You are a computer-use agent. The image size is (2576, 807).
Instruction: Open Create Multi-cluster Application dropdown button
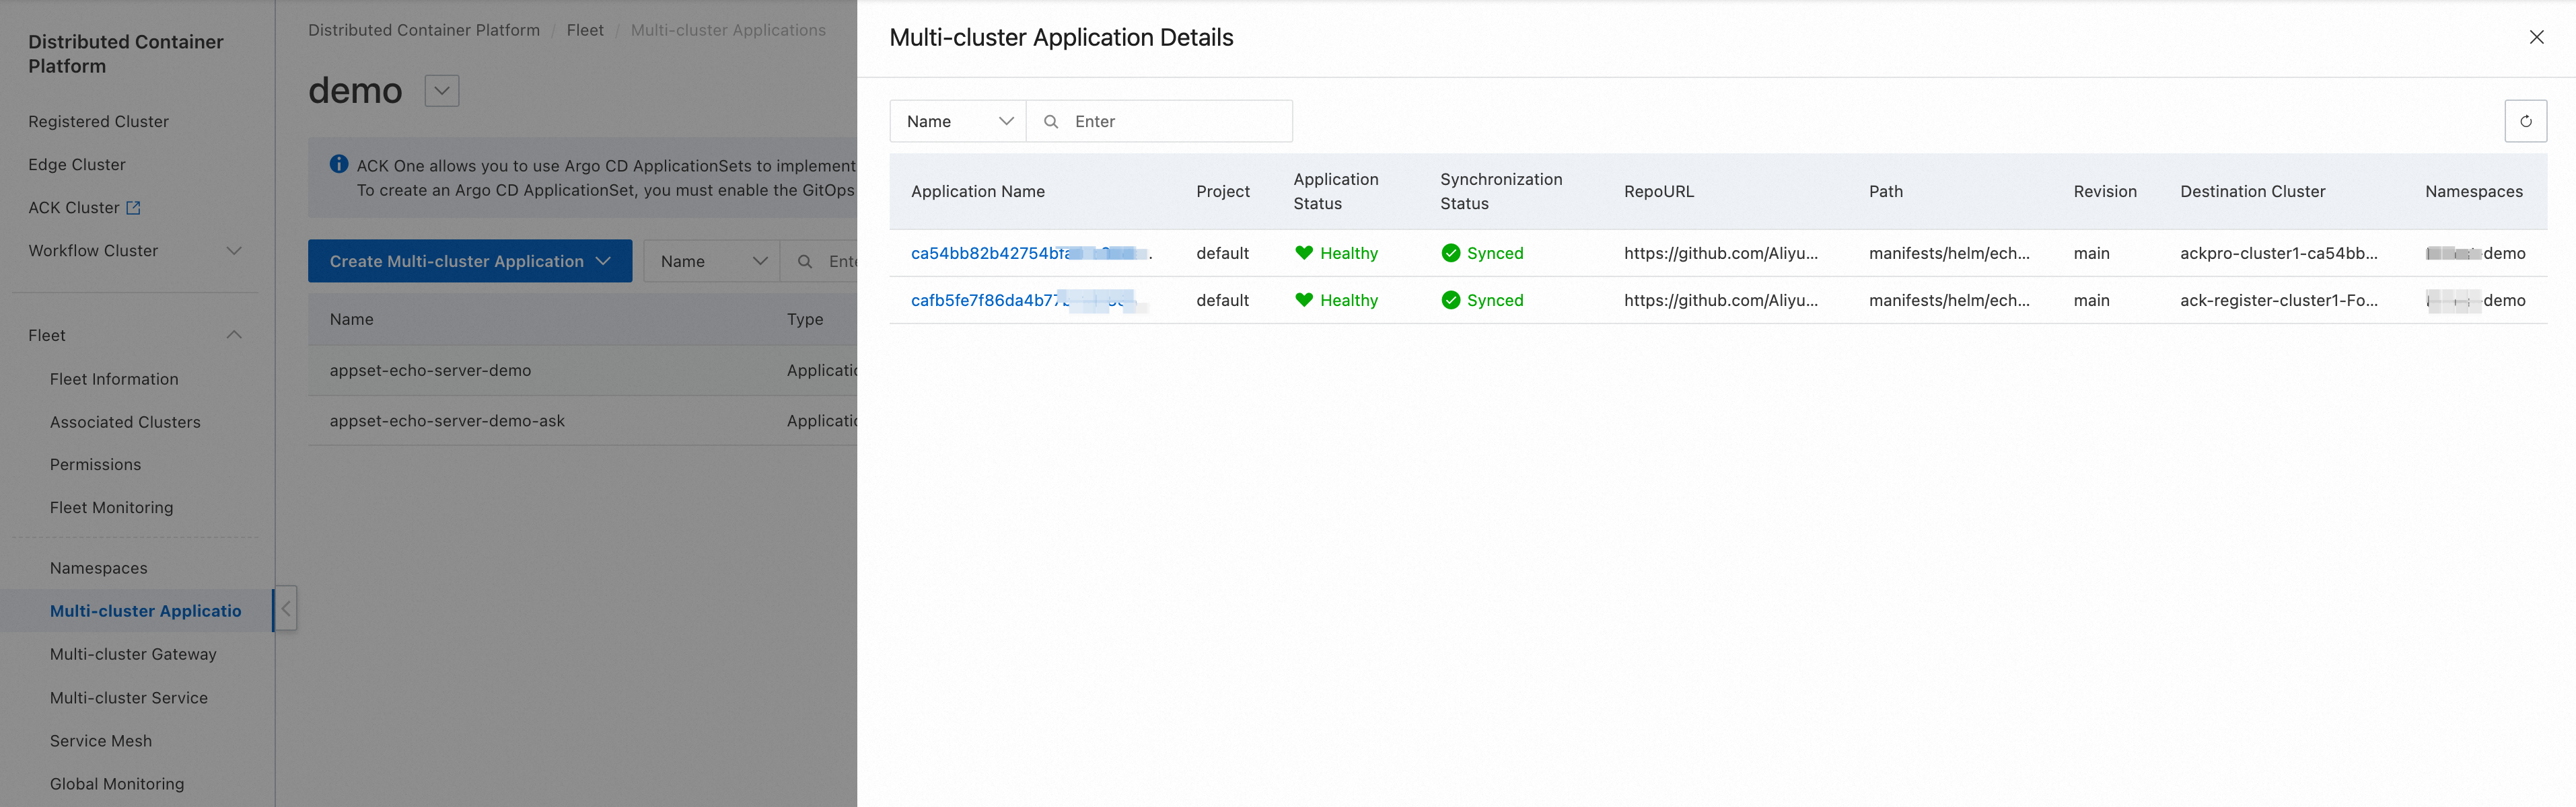coord(469,261)
